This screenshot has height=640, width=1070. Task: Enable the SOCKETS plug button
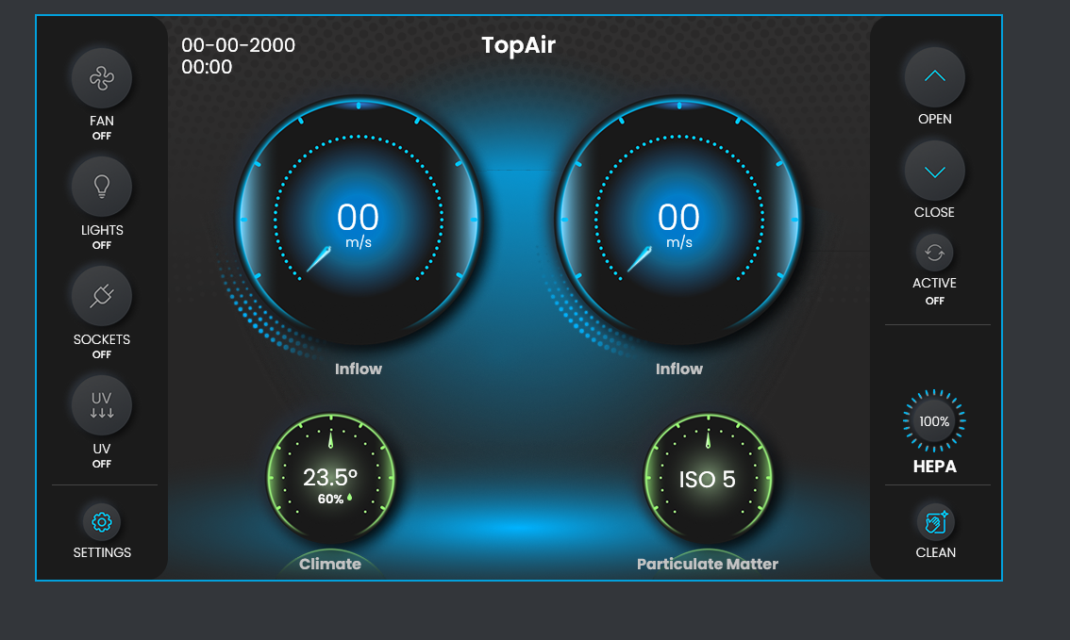pos(102,296)
